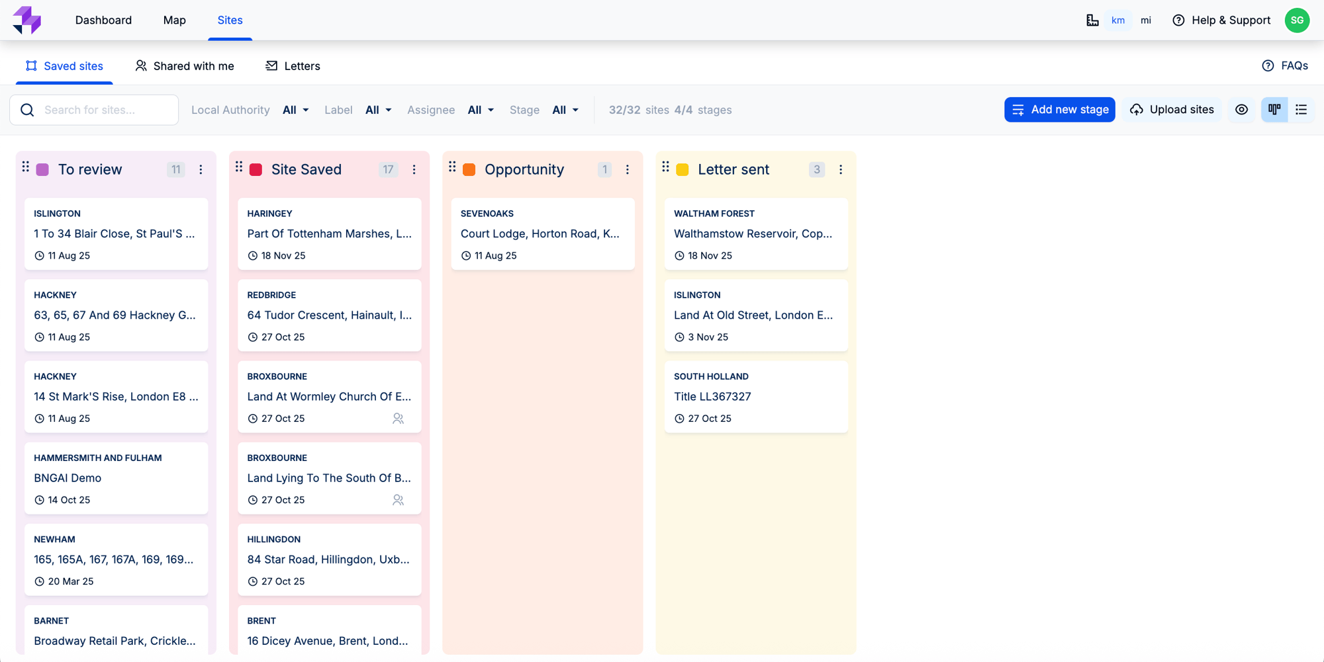Click the SG user avatar
Image resolution: width=1324 pixels, height=662 pixels.
(x=1297, y=21)
